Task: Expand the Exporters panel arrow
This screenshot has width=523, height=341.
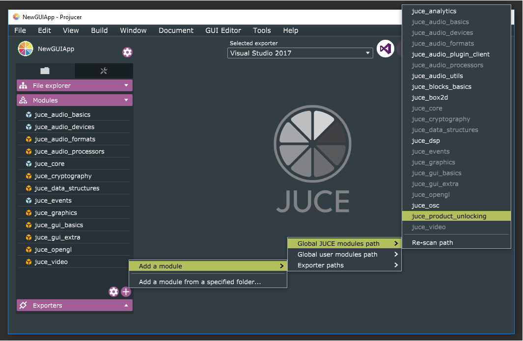Action: click(126, 305)
